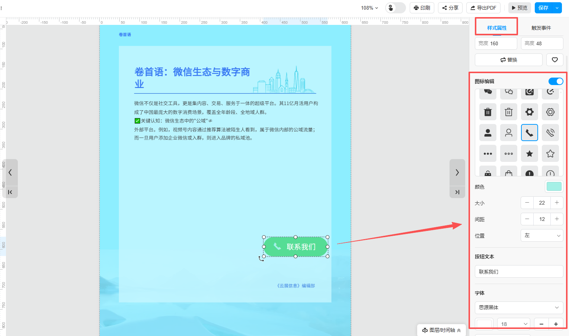Select the ringing phone outline icon
The image size is (569, 336).
tap(550, 133)
